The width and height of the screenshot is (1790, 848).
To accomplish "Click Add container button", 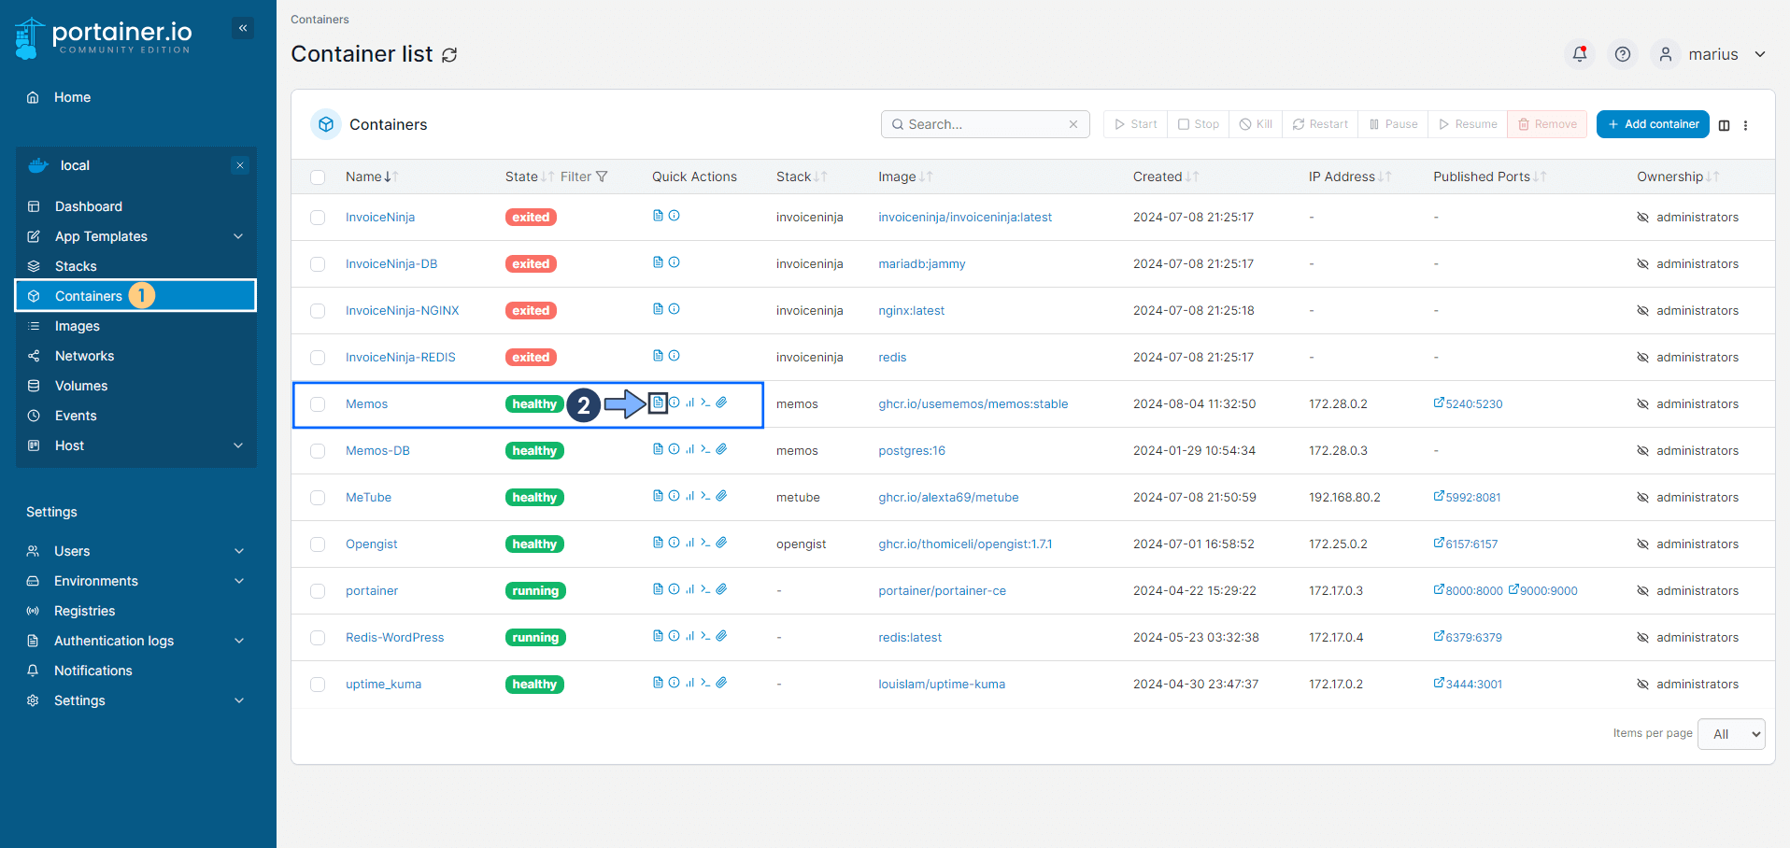I will (x=1653, y=124).
